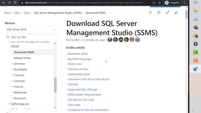Click the page vertical scrollbar thumb
Viewport: 201px width, 113px height.
pos(187,14)
